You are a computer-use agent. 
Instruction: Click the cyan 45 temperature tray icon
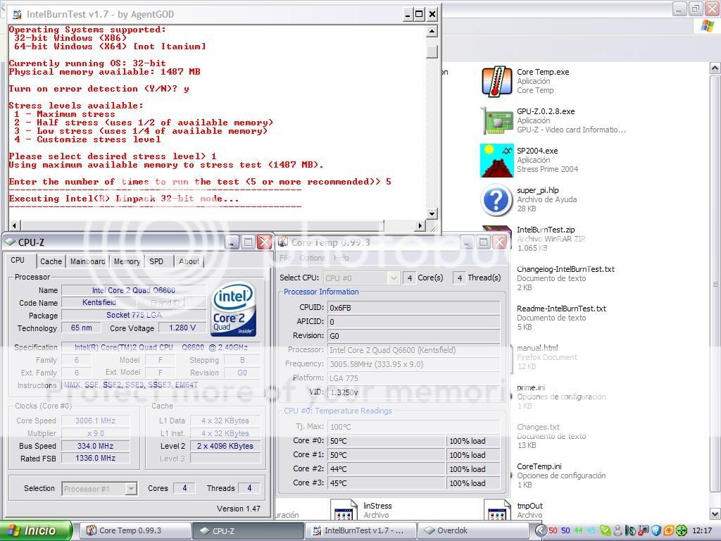[x=591, y=531]
